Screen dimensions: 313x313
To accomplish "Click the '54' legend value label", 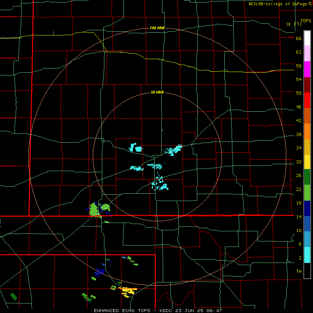I will coord(299,79).
